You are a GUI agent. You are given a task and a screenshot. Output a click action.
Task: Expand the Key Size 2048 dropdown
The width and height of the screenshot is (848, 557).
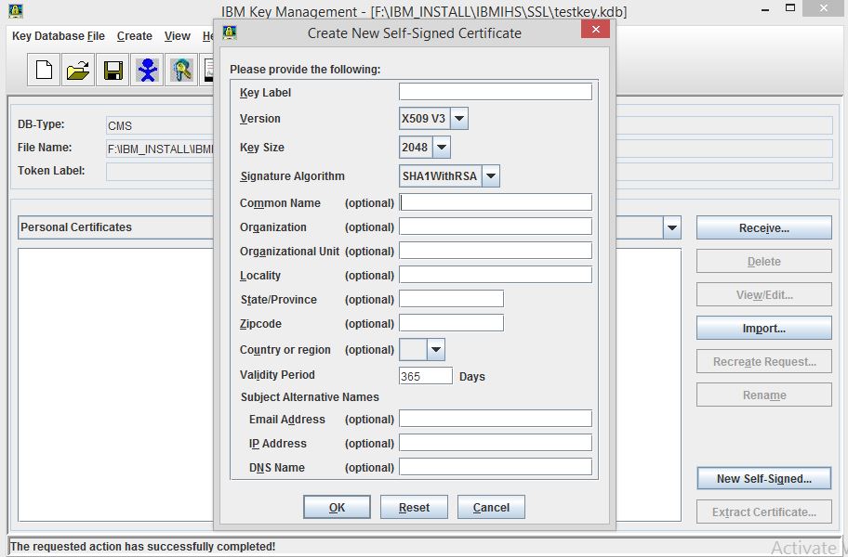(x=441, y=147)
